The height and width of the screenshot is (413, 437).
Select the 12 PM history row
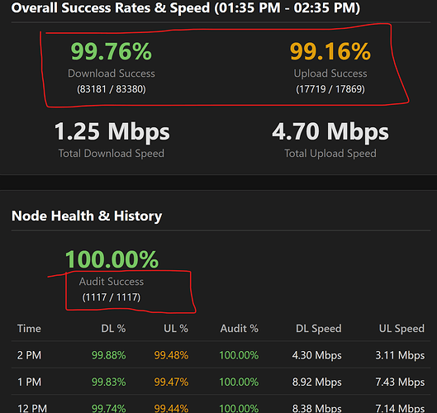click(221, 404)
